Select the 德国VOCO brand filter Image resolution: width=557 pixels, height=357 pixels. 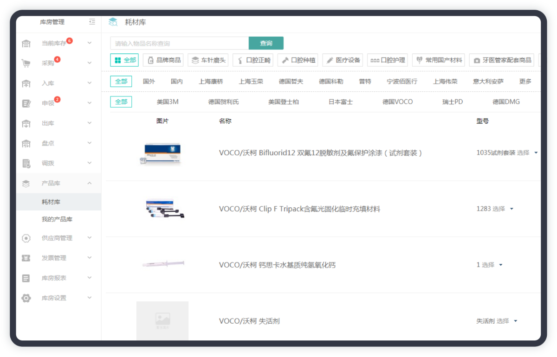coord(397,102)
